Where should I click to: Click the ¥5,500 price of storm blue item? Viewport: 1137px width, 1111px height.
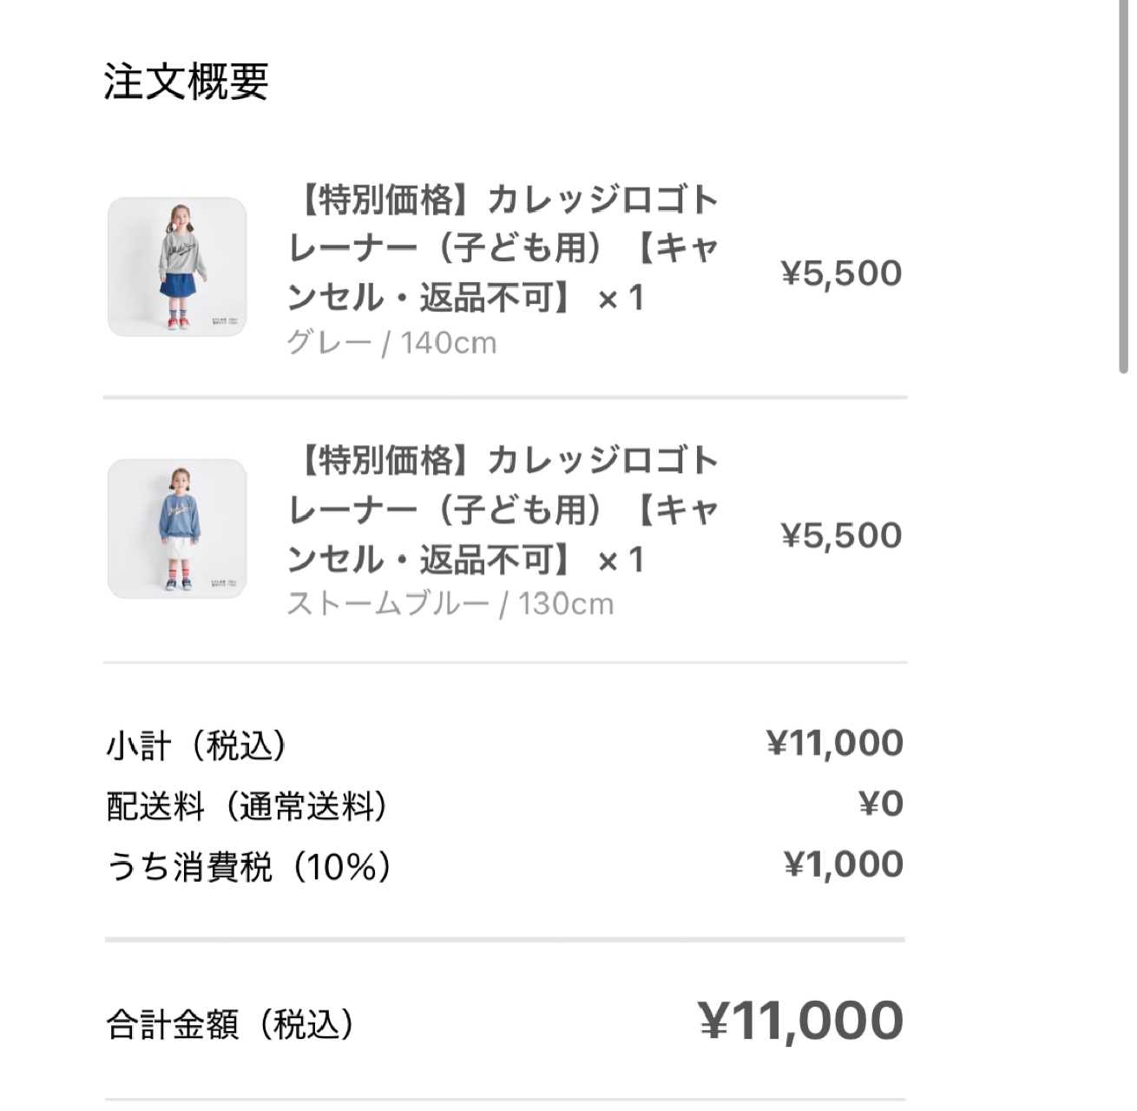pos(841,536)
